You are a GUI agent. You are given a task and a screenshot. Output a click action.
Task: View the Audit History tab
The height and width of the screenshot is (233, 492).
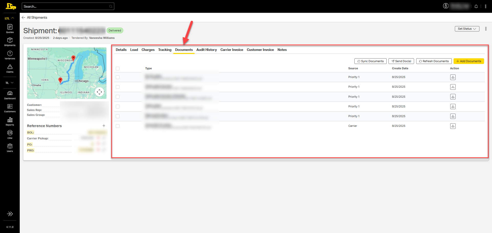click(207, 50)
